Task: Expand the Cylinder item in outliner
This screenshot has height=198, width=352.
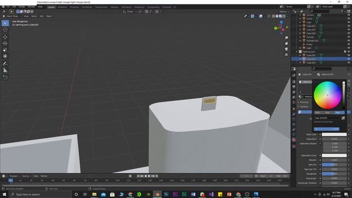Action: click(x=300, y=37)
